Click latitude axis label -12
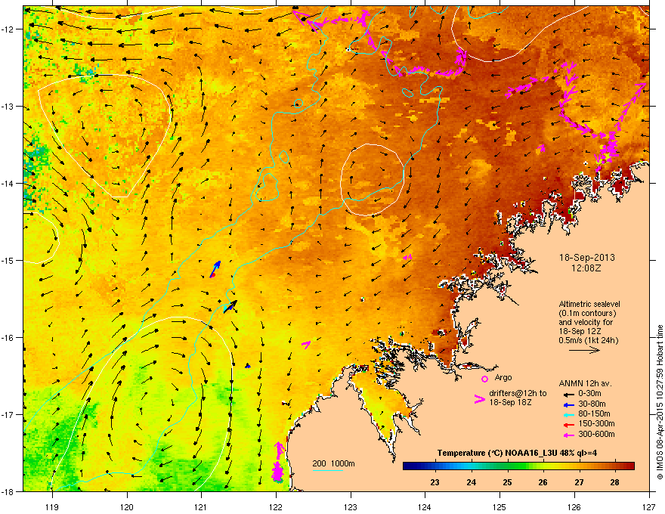Viewport: 665px width, 514px height. click(8, 29)
